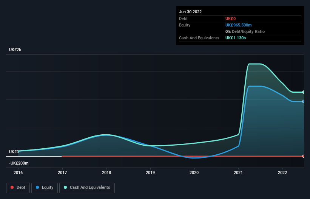The height and width of the screenshot is (199, 310).
Task: Select the 2022 x-axis label
Action: [x=282, y=173]
